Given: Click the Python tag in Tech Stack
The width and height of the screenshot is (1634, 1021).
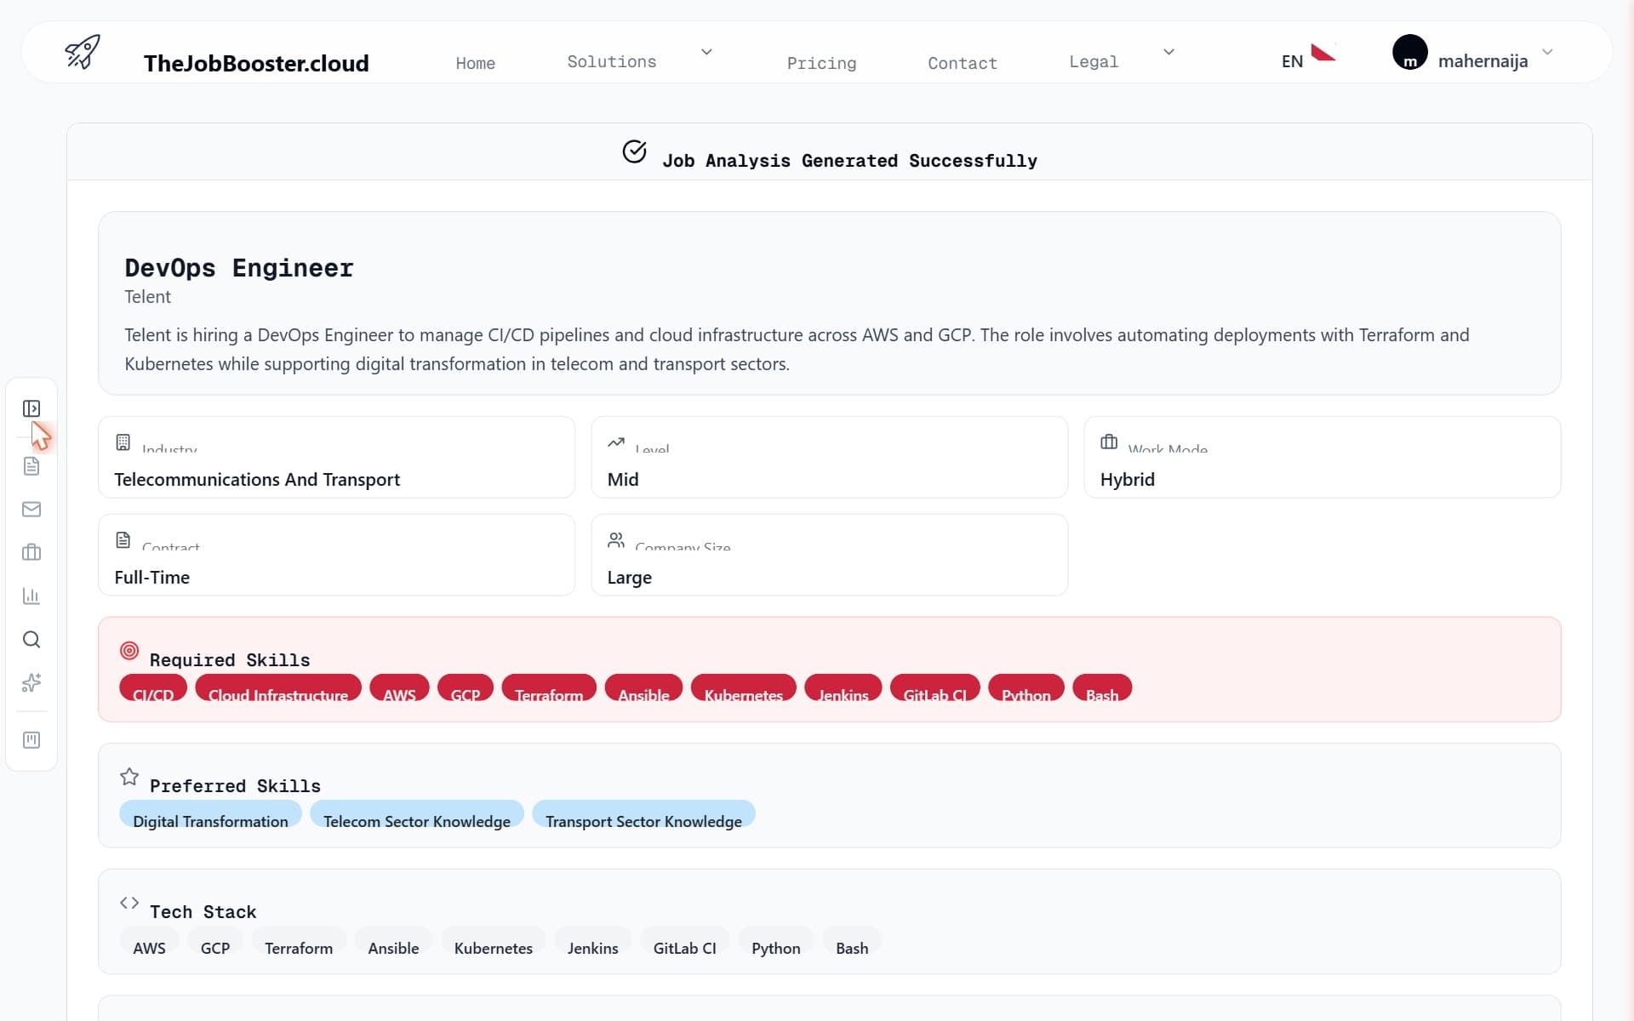Looking at the screenshot, I should (x=776, y=941).
